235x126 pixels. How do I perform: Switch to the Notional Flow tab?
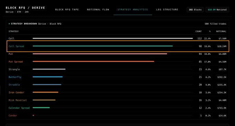pyautogui.click(x=98, y=10)
